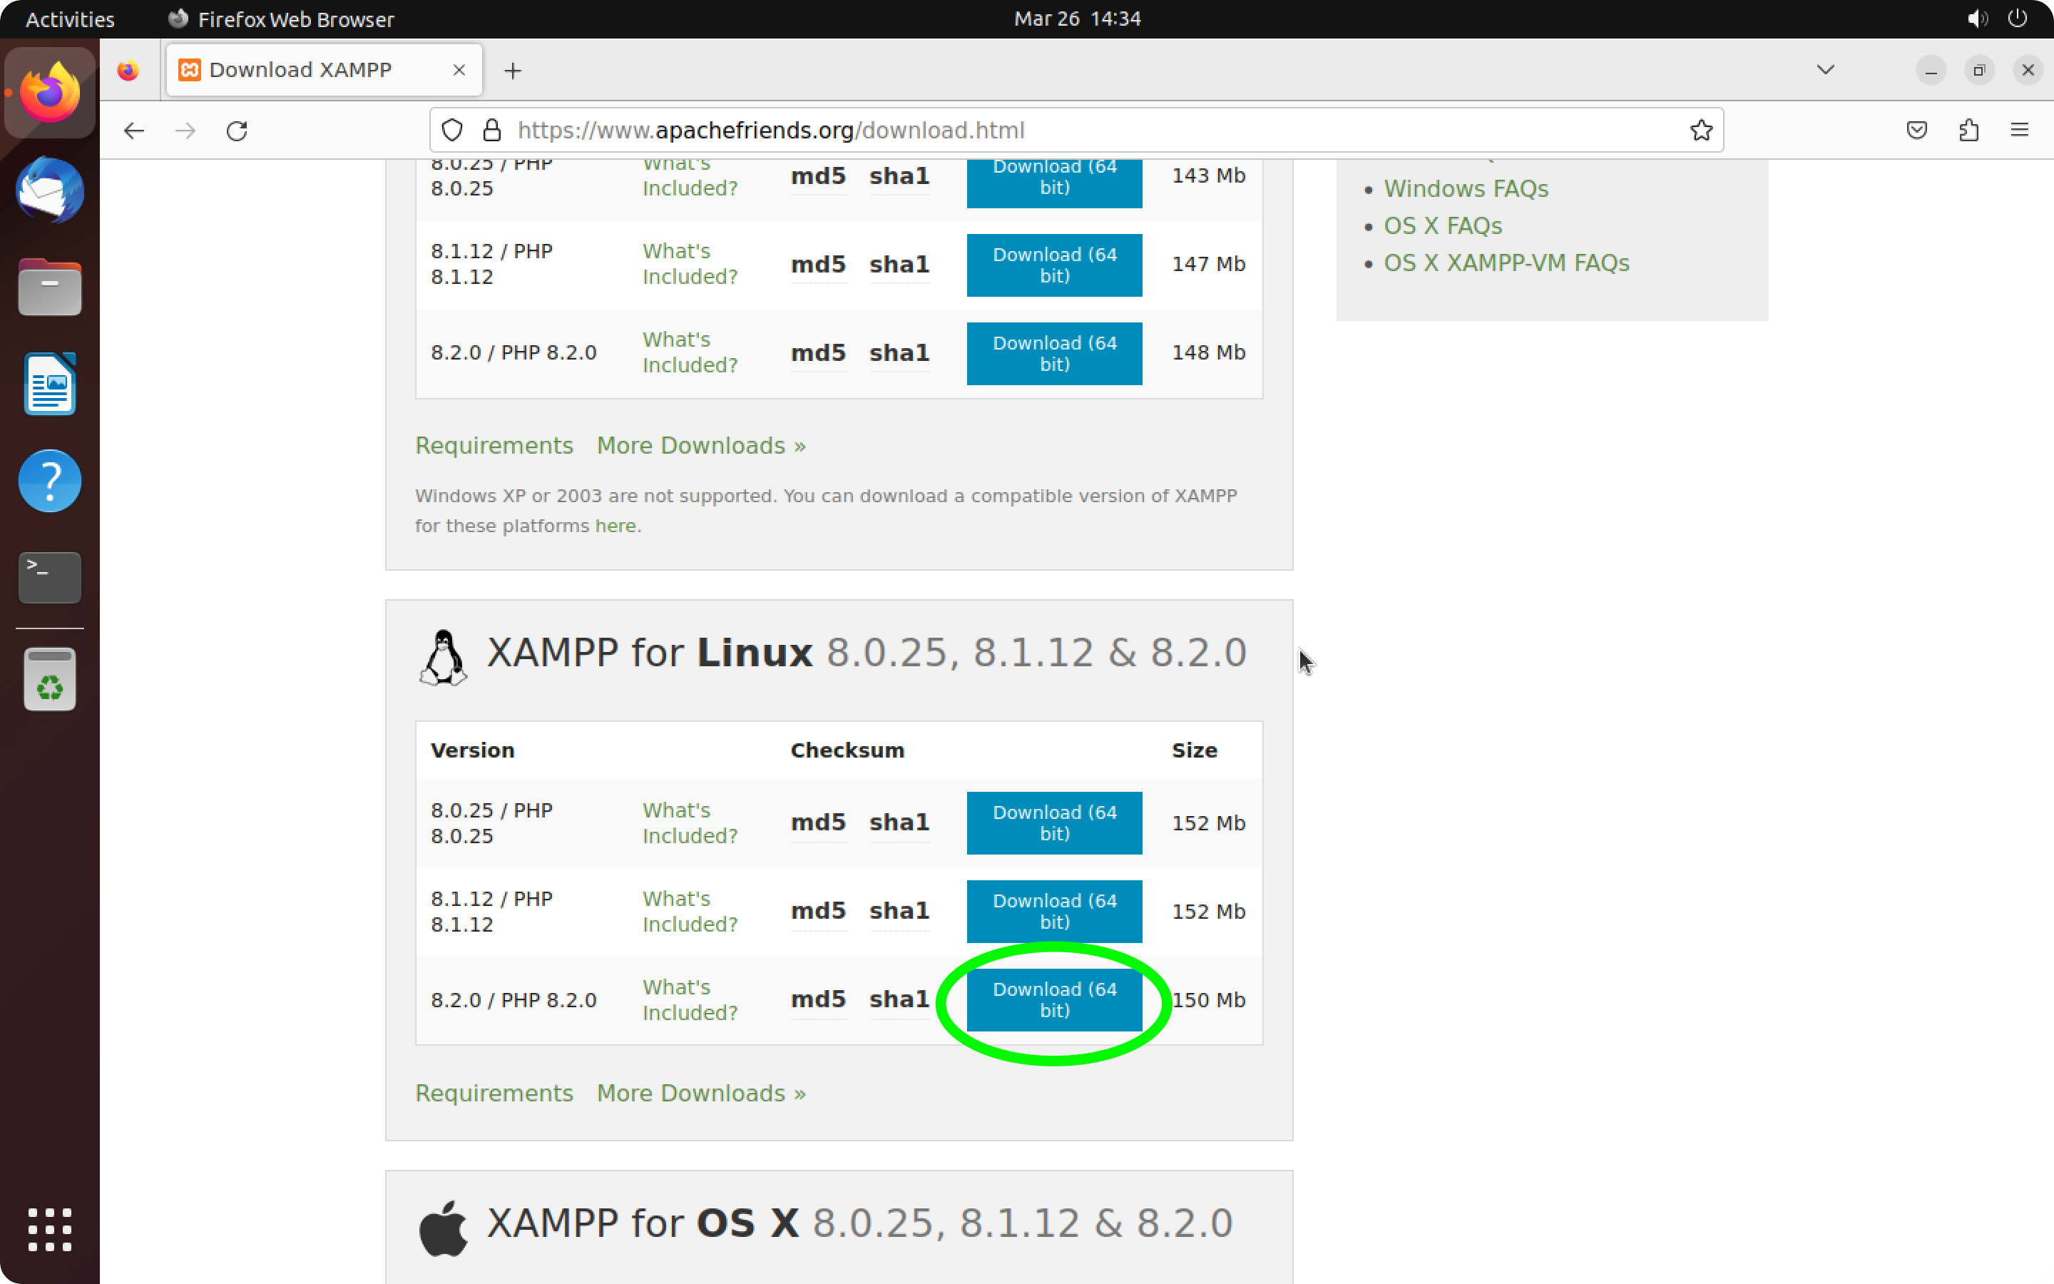Select the XAMPP for Linux heading

(x=867, y=653)
